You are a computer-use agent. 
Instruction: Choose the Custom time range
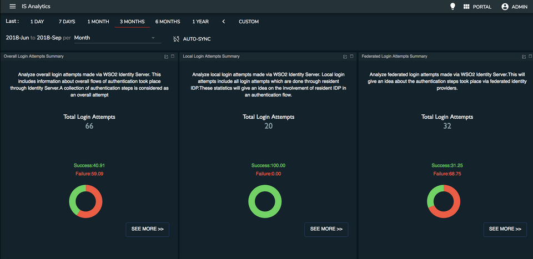click(249, 22)
